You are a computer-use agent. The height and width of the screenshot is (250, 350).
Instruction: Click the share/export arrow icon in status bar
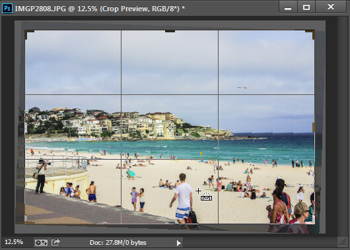tap(55, 242)
